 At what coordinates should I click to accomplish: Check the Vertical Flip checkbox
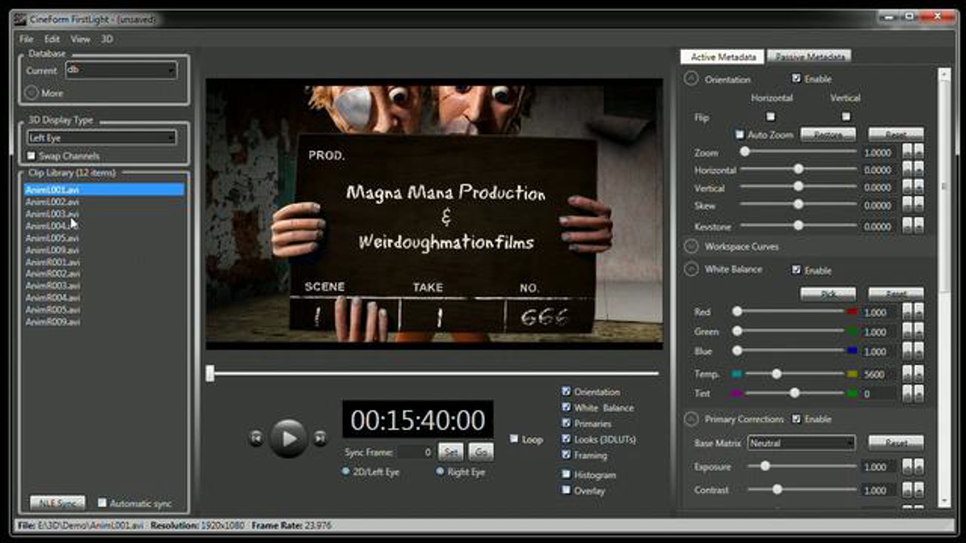pyautogui.click(x=846, y=117)
